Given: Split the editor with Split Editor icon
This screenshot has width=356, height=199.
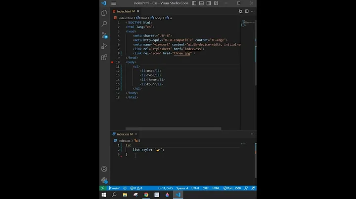Looking at the screenshot, I should (247, 11).
